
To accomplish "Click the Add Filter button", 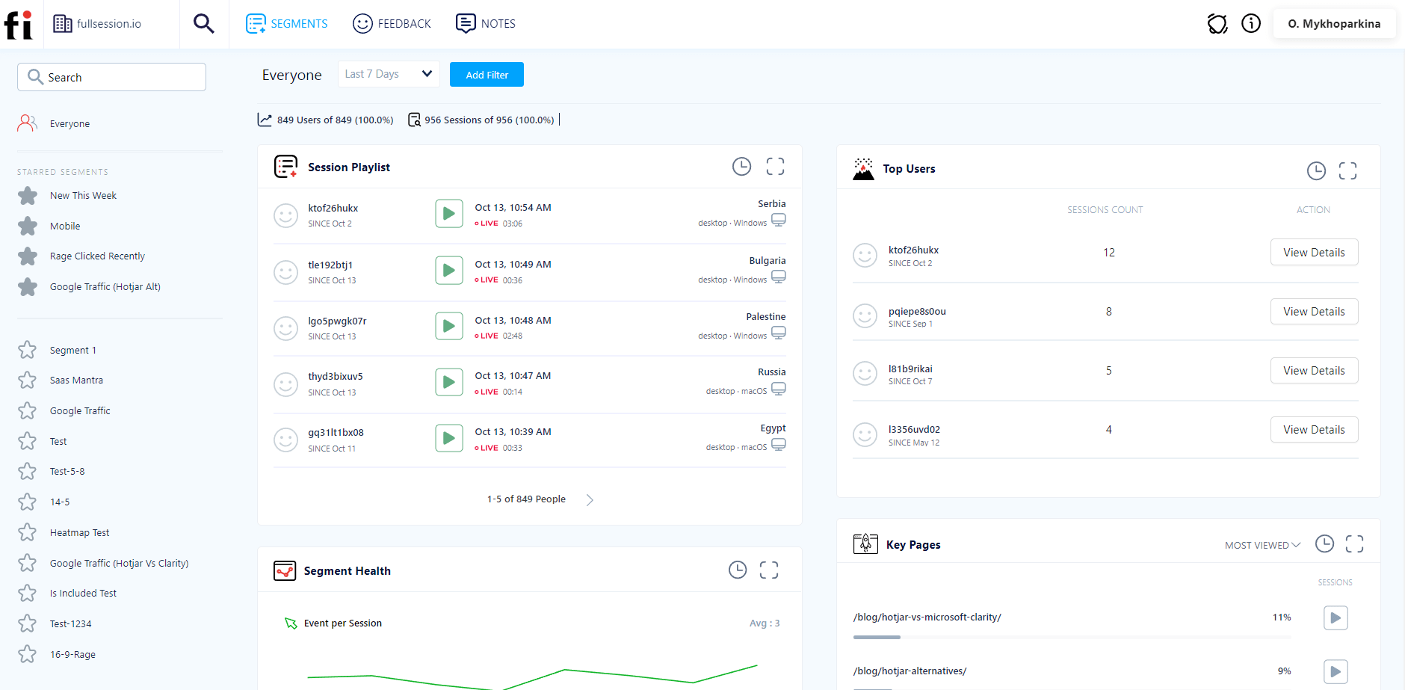I will pyautogui.click(x=487, y=74).
